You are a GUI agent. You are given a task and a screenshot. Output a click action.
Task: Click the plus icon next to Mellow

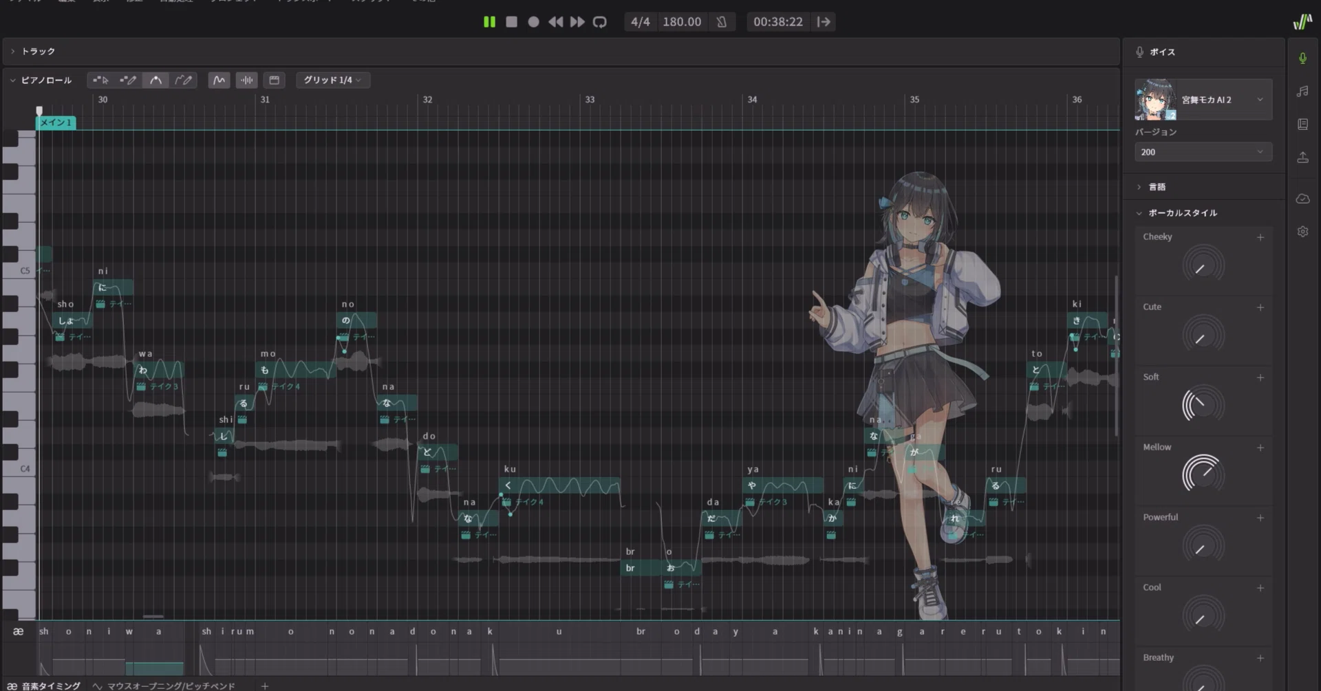1260,448
